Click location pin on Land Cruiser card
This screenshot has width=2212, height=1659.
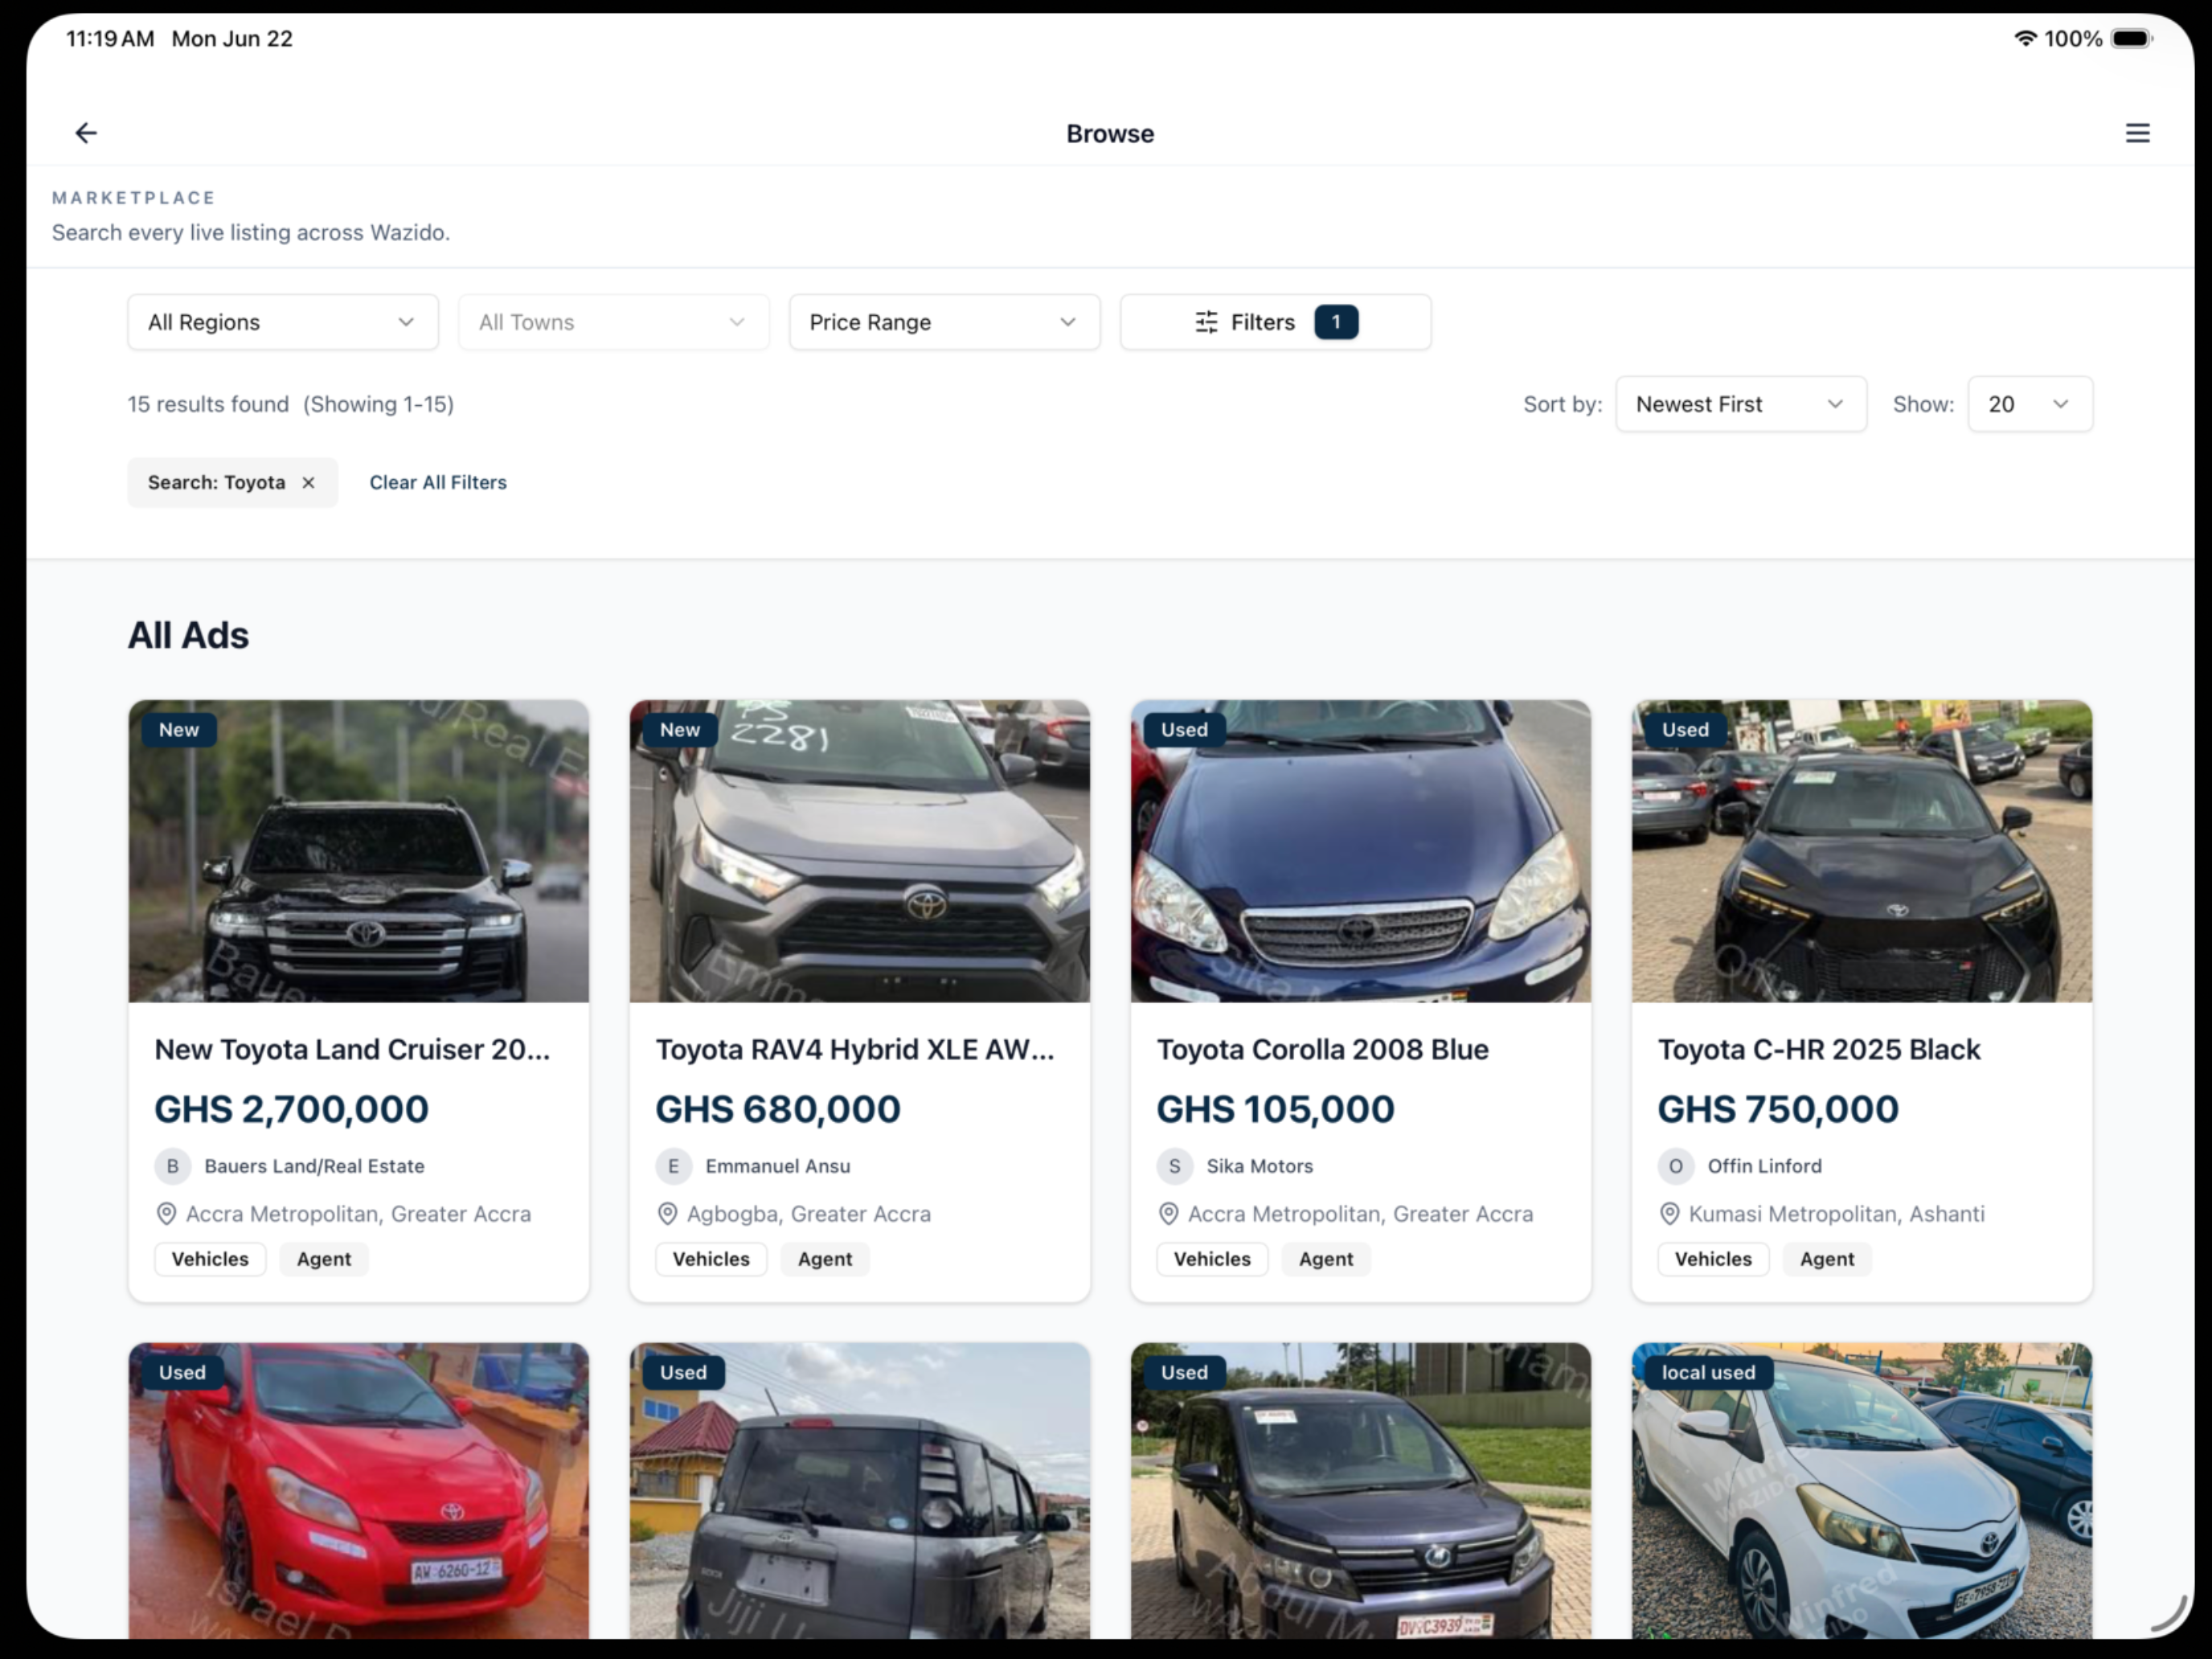click(166, 1214)
